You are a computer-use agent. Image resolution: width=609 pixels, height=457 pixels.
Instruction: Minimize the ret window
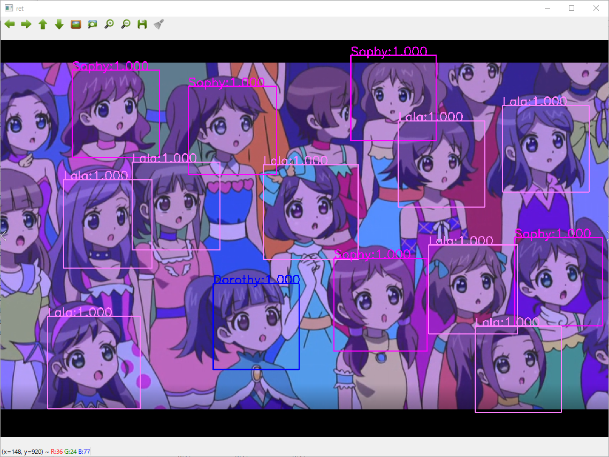pos(546,8)
